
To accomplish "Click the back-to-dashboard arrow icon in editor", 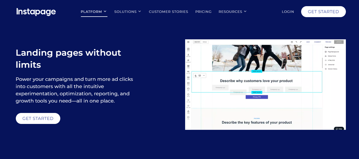I will (188, 42).
